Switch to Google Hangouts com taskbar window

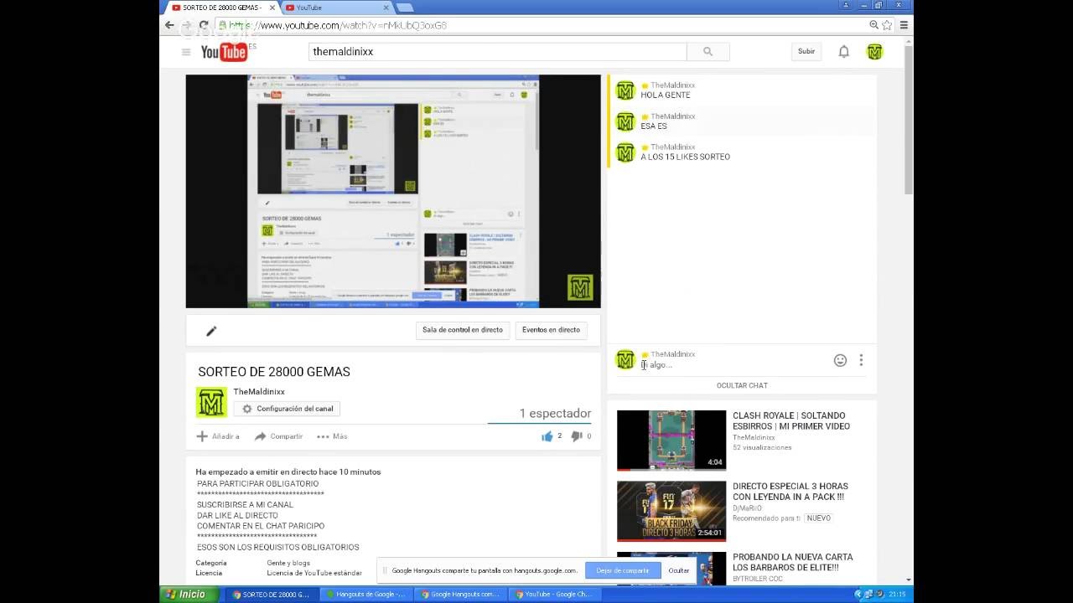[x=461, y=594]
